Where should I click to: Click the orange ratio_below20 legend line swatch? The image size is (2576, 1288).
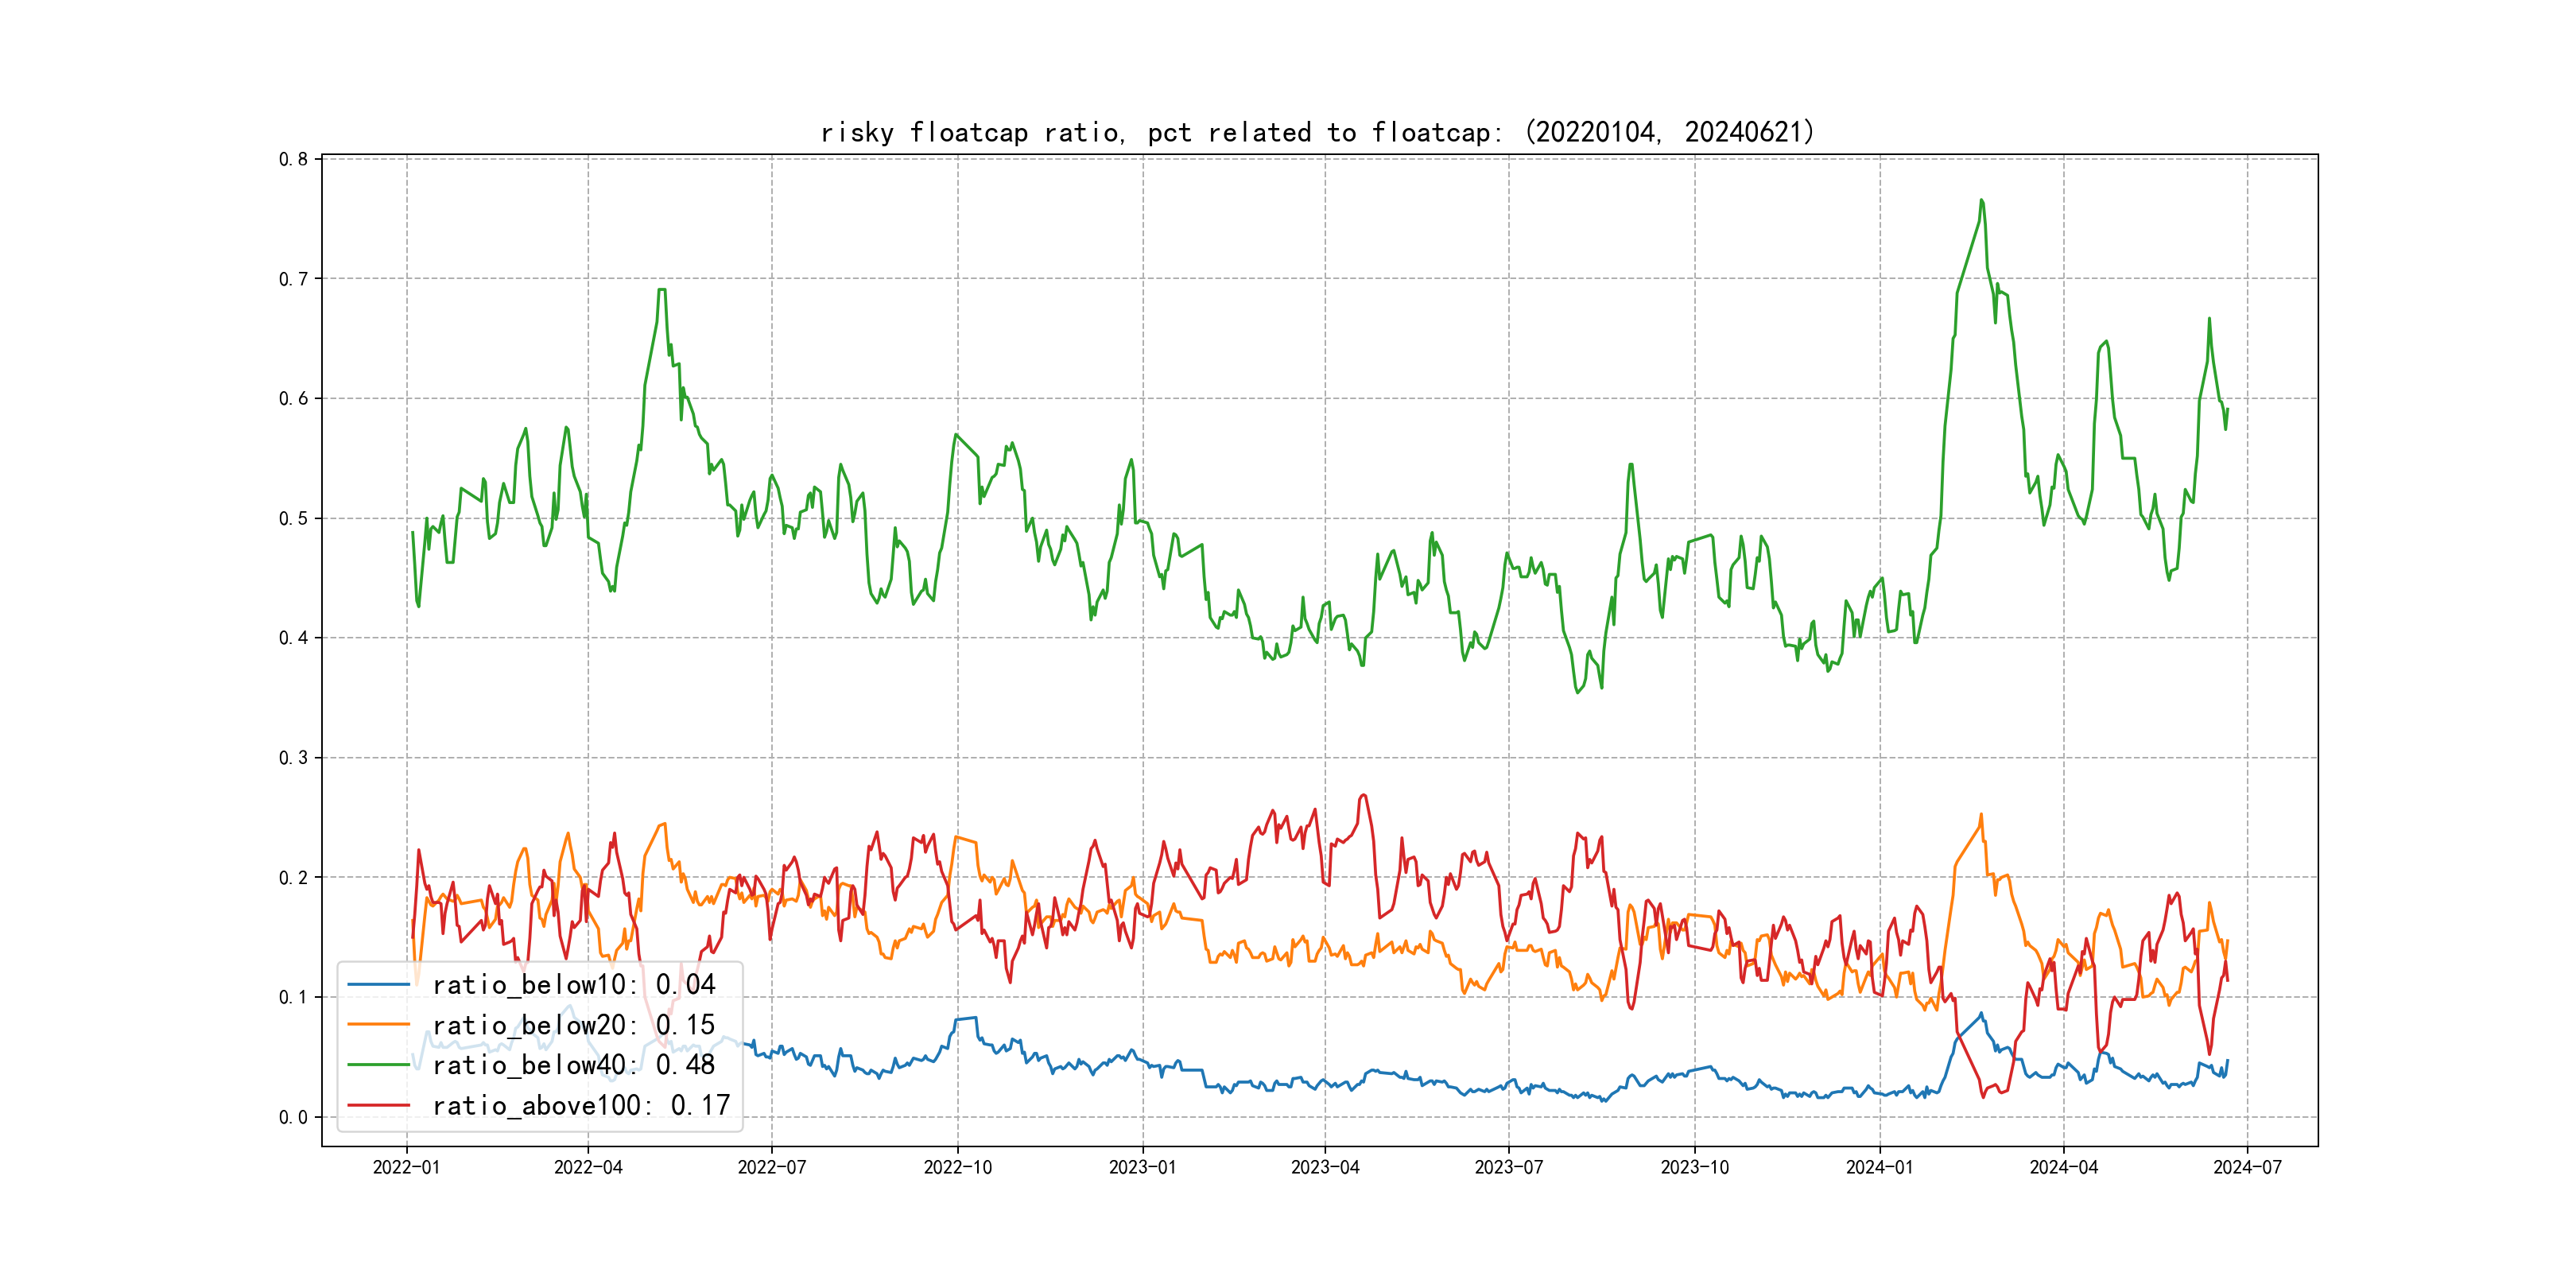[378, 1025]
